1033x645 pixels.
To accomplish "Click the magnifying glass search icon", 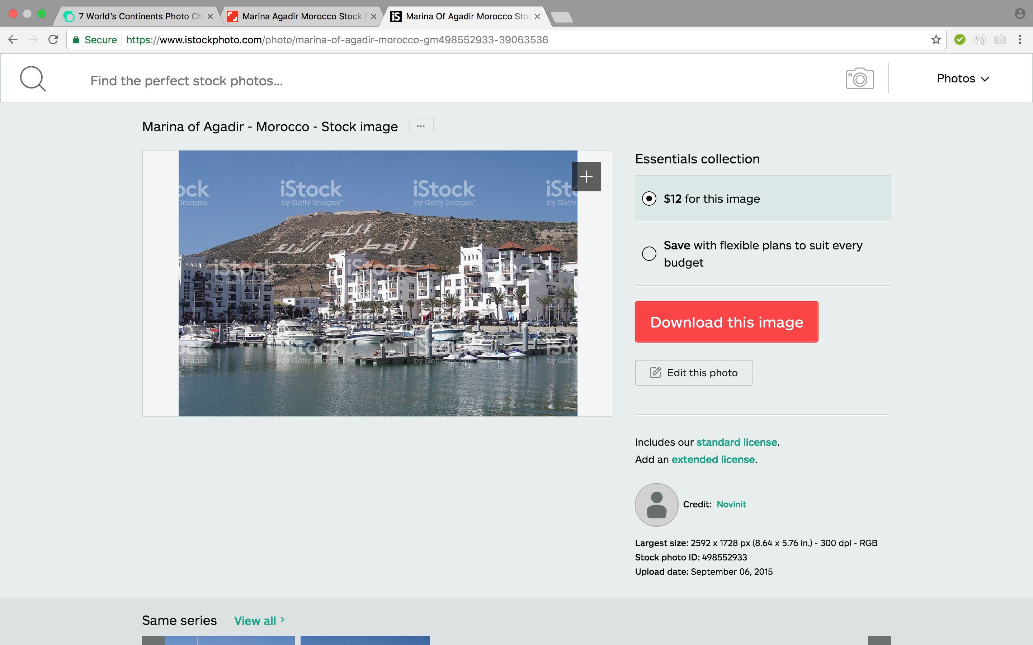I will [33, 79].
